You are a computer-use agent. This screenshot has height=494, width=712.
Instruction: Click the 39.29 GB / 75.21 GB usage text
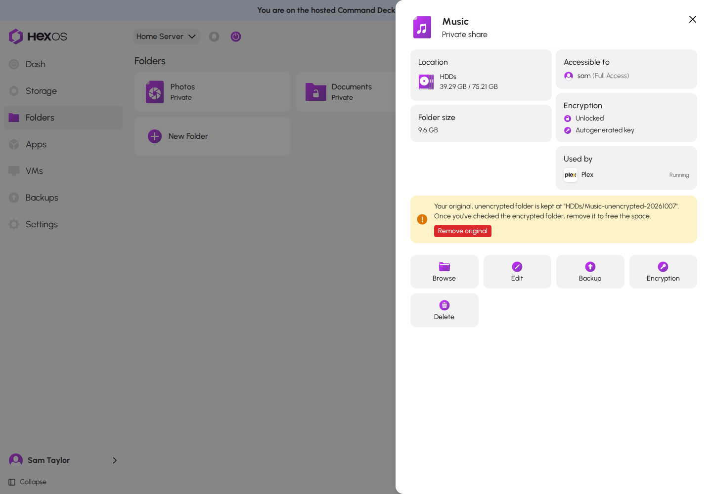[469, 87]
